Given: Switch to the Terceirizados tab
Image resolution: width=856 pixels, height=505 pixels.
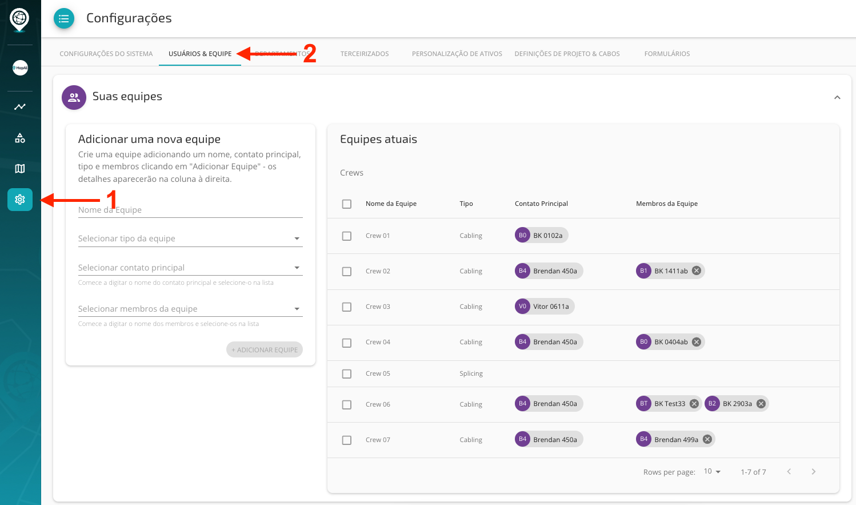Looking at the screenshot, I should tap(365, 54).
